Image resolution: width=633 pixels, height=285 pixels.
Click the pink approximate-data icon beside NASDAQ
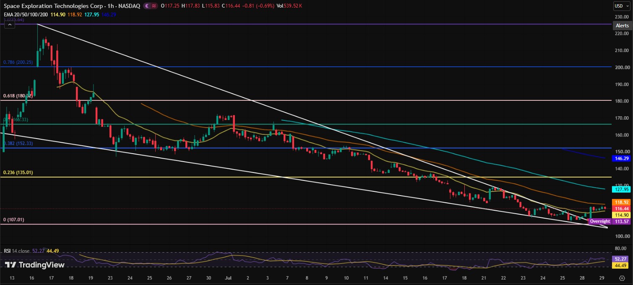click(x=154, y=6)
